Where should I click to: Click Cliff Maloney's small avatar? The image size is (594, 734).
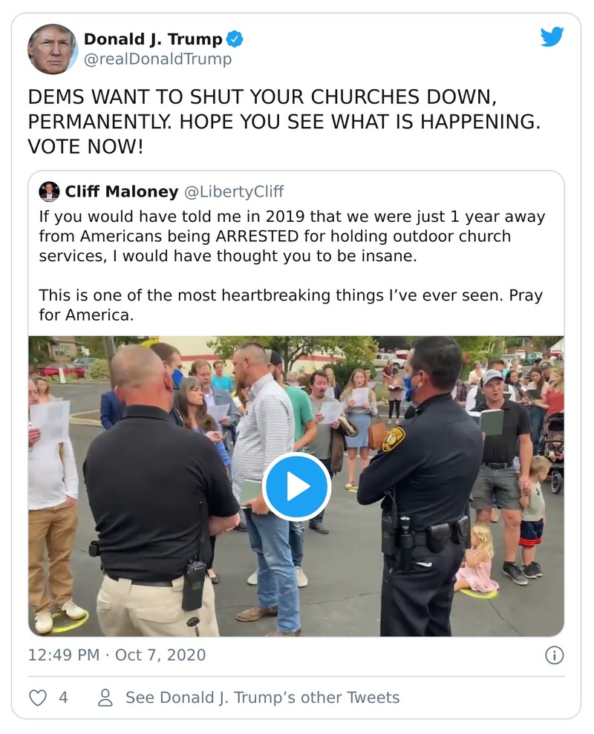[x=50, y=191]
